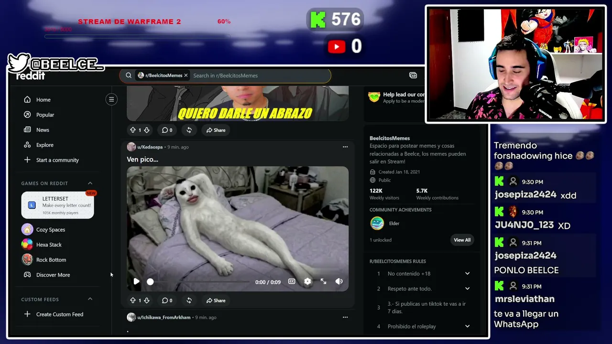612x344 pixels.
Task: Select Start a community
Action: tap(57, 160)
